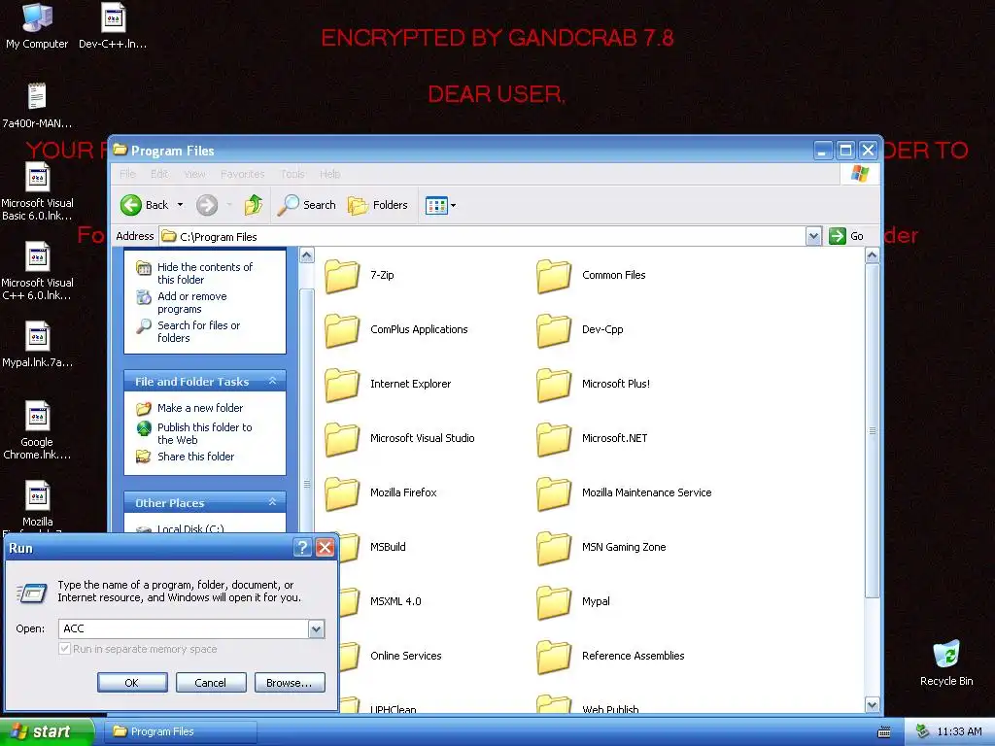Select the MSN Gaming Zone folder
The width and height of the screenshot is (995, 746).
(600, 548)
